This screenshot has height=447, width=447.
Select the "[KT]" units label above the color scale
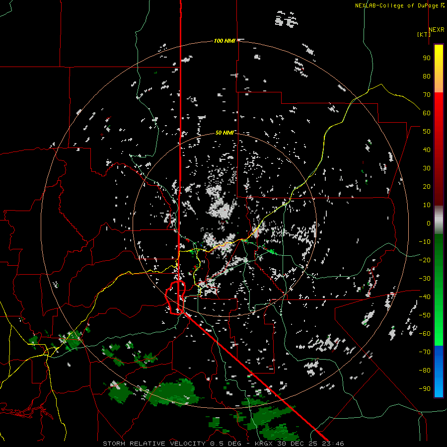[424, 34]
